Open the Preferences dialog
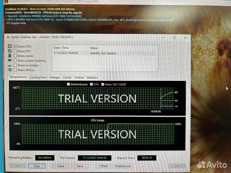231x173 pixels. [123, 166]
